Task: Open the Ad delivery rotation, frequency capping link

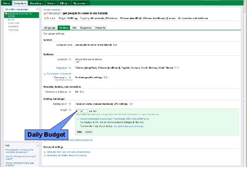Action: [67, 156]
